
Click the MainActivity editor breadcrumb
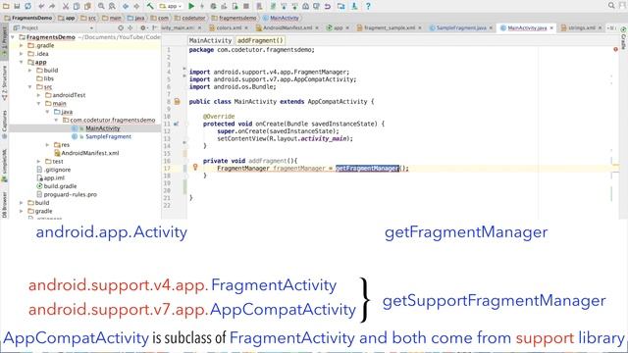[210, 40]
